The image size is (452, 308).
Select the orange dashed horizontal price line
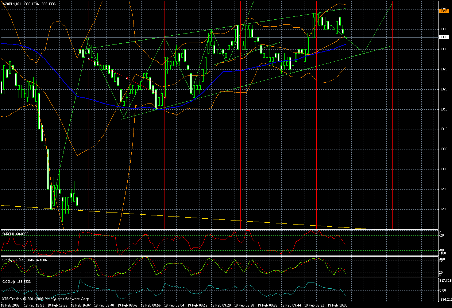[219, 11]
